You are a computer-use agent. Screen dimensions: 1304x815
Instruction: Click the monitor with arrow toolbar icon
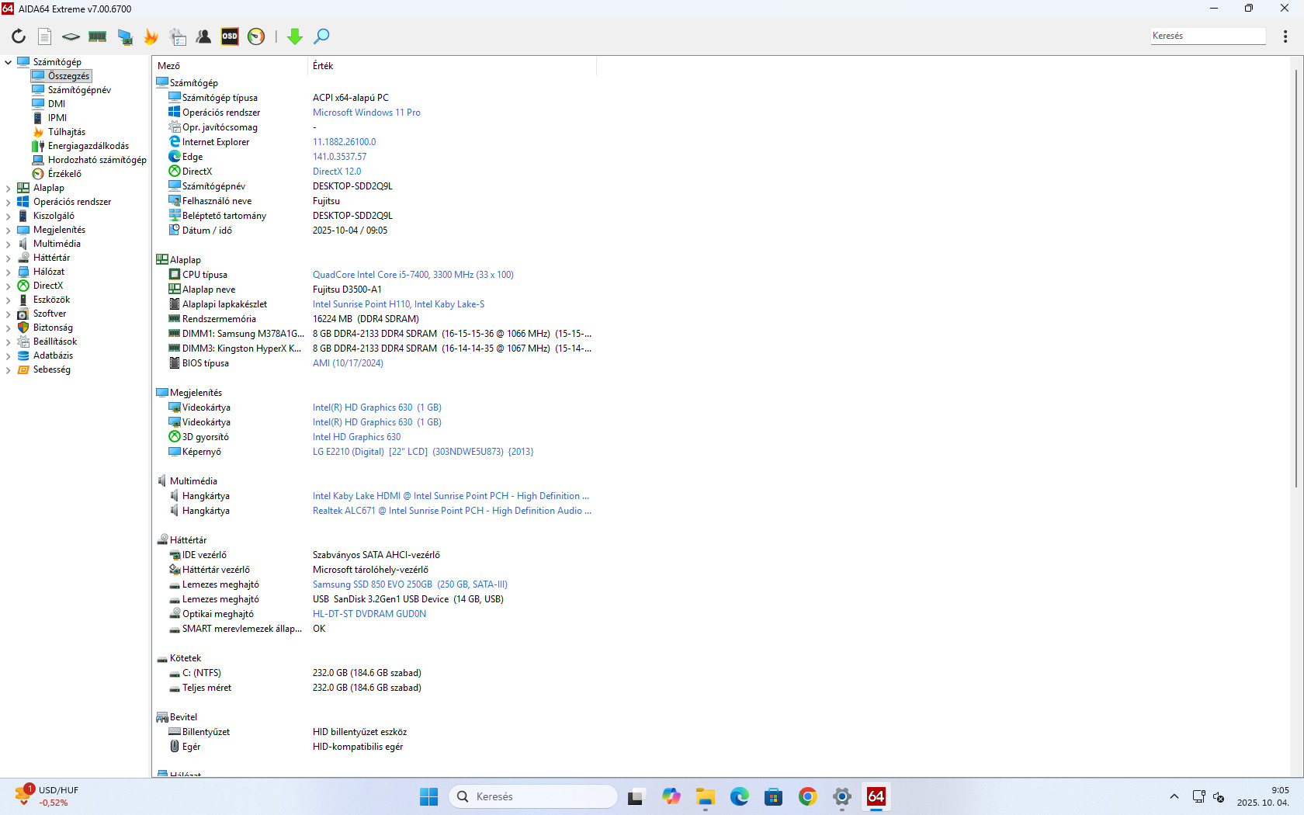pyautogui.click(x=124, y=36)
